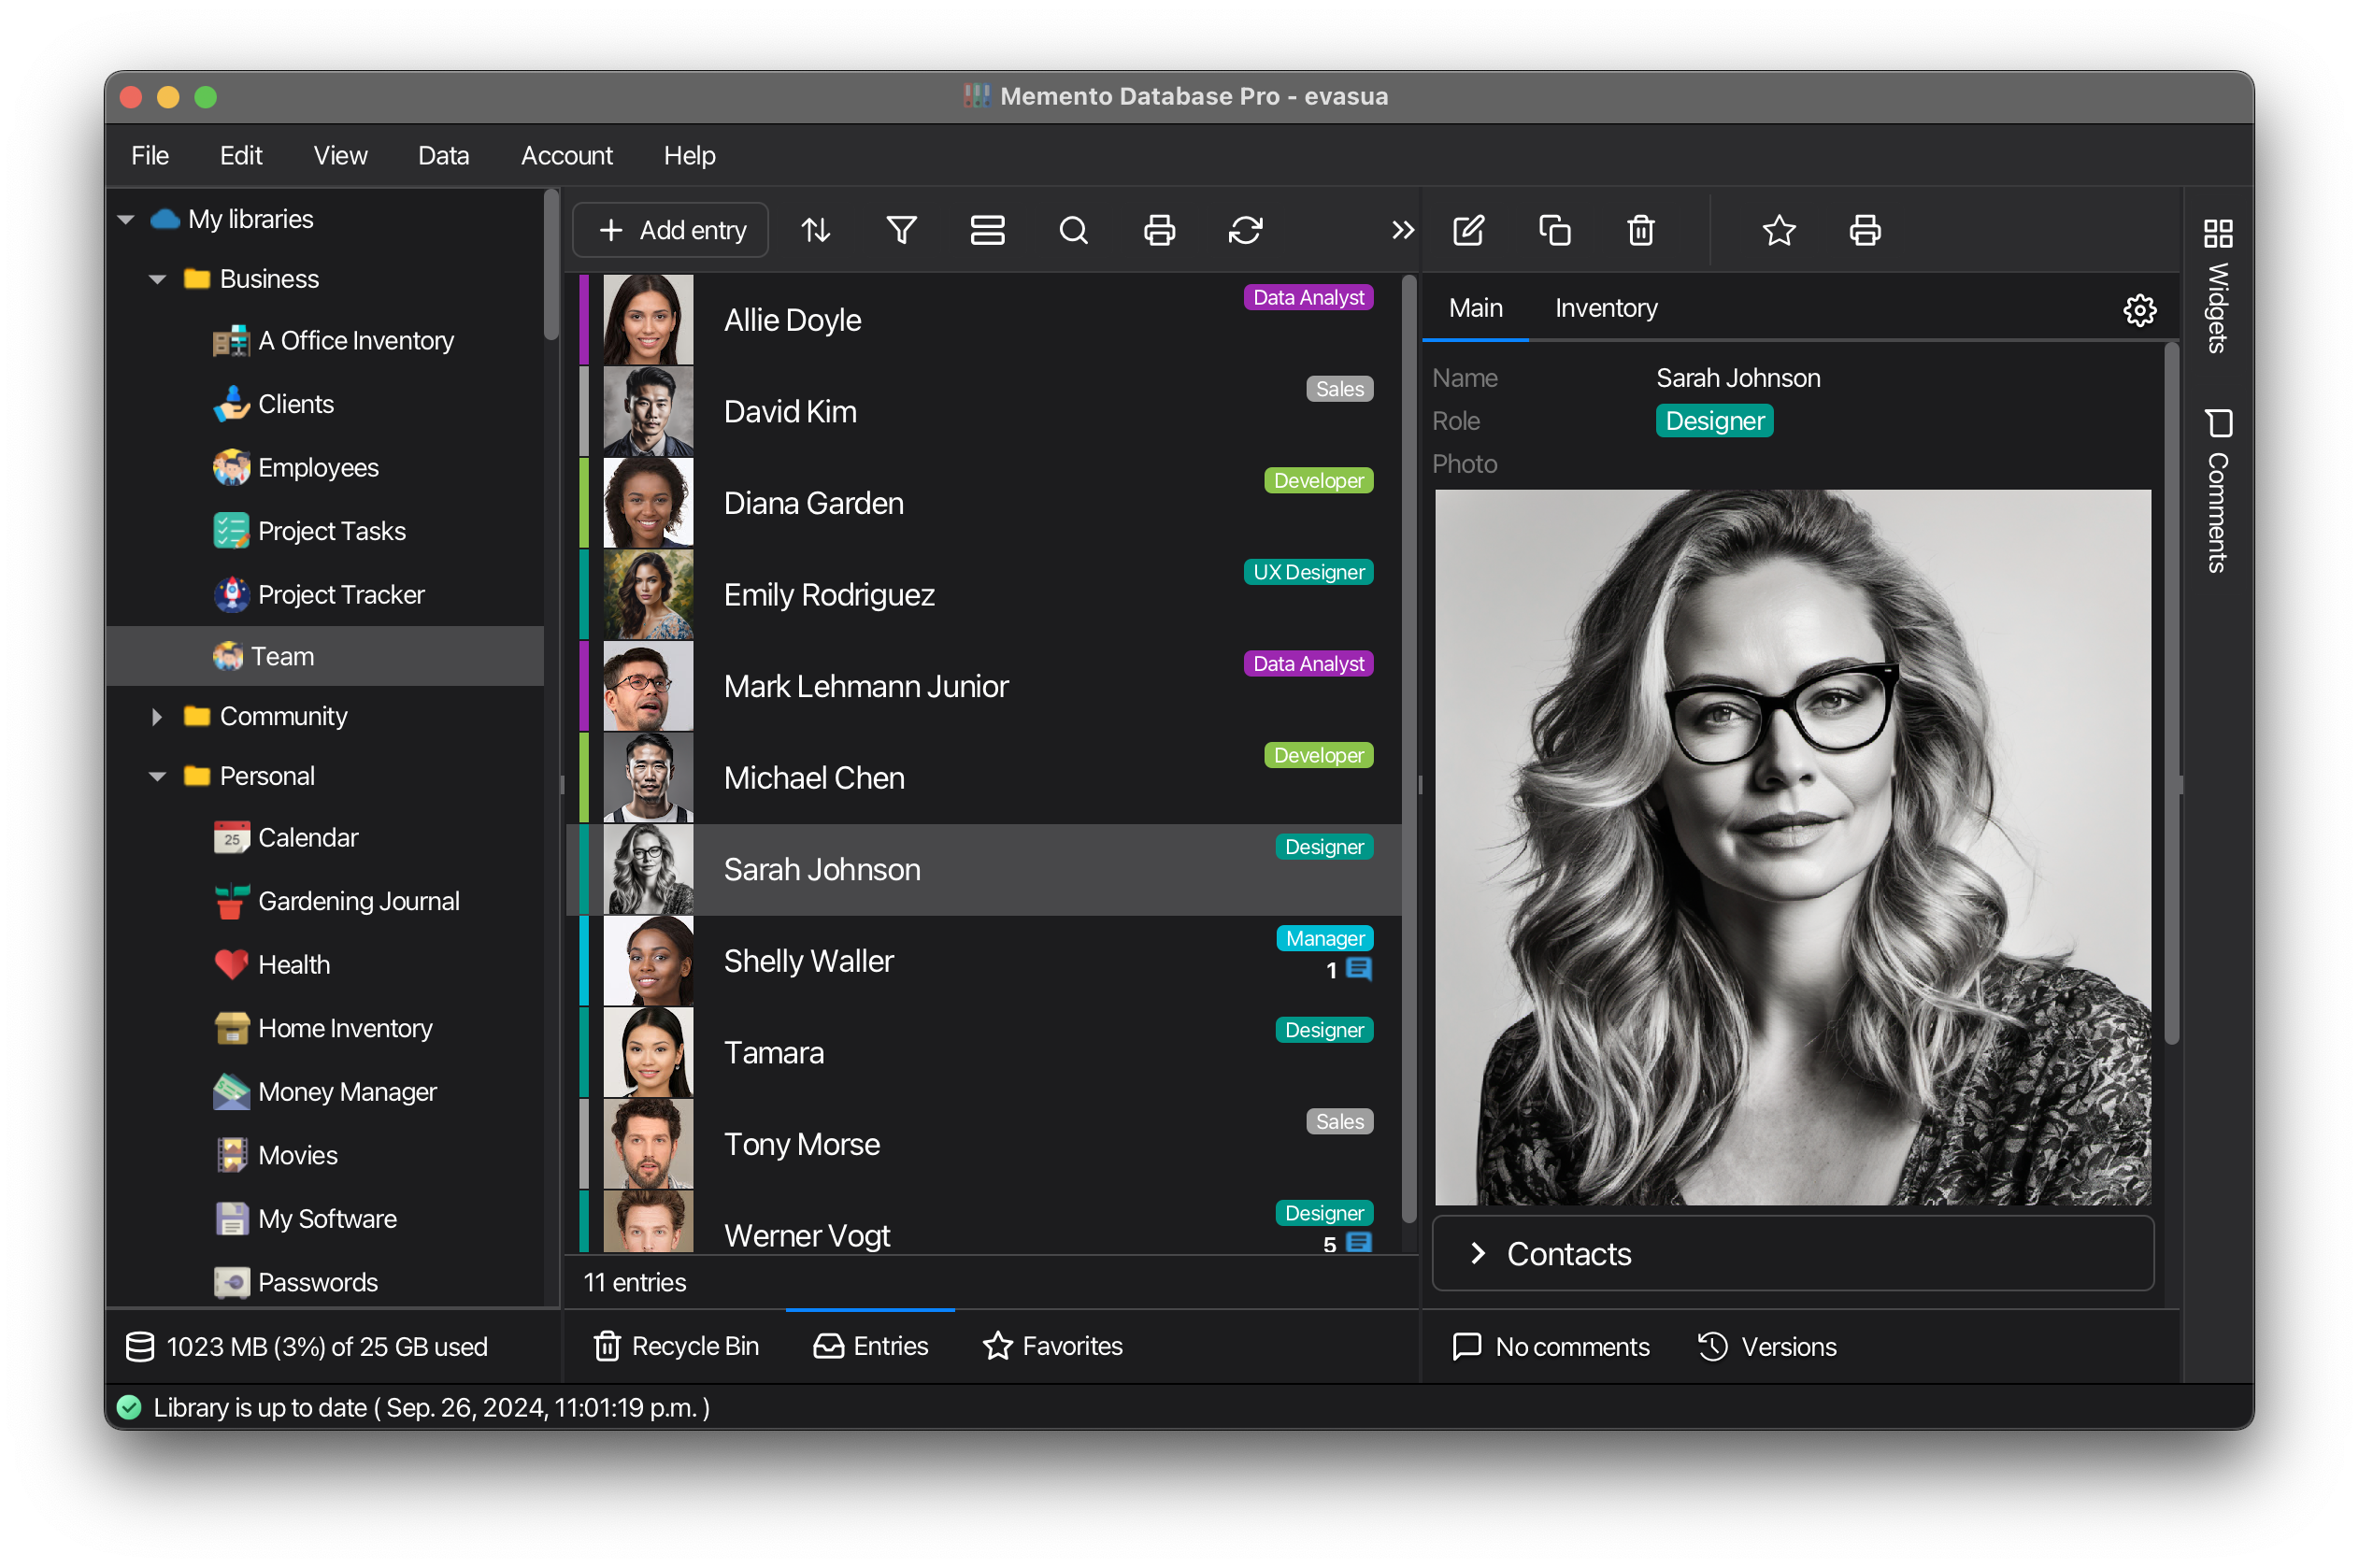2359x1568 pixels.
Task: Select the filter icon in the toolbar
Action: [x=901, y=229]
